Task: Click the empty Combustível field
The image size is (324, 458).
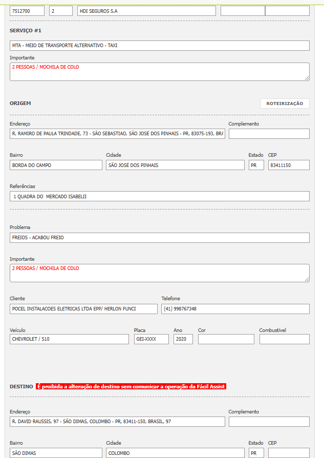Action: [x=284, y=339]
